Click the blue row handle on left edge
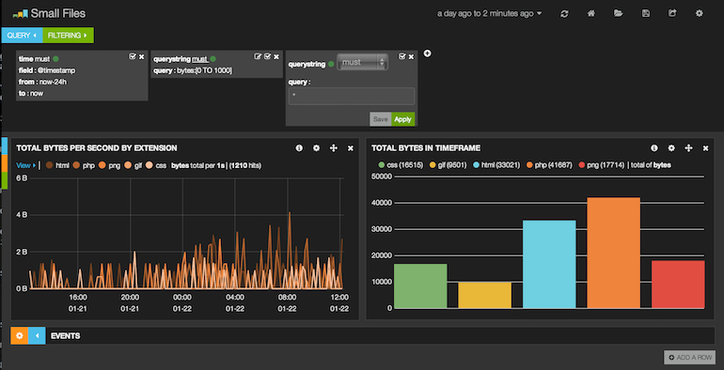Image resolution: width=724 pixels, height=370 pixels. tap(4, 146)
